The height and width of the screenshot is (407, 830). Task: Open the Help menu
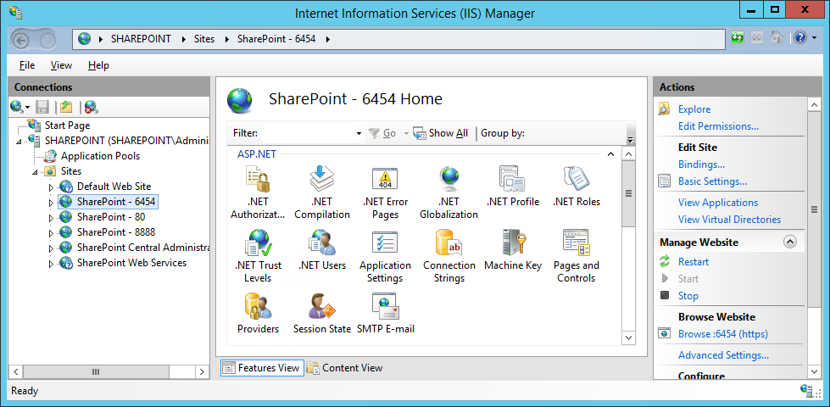point(98,65)
